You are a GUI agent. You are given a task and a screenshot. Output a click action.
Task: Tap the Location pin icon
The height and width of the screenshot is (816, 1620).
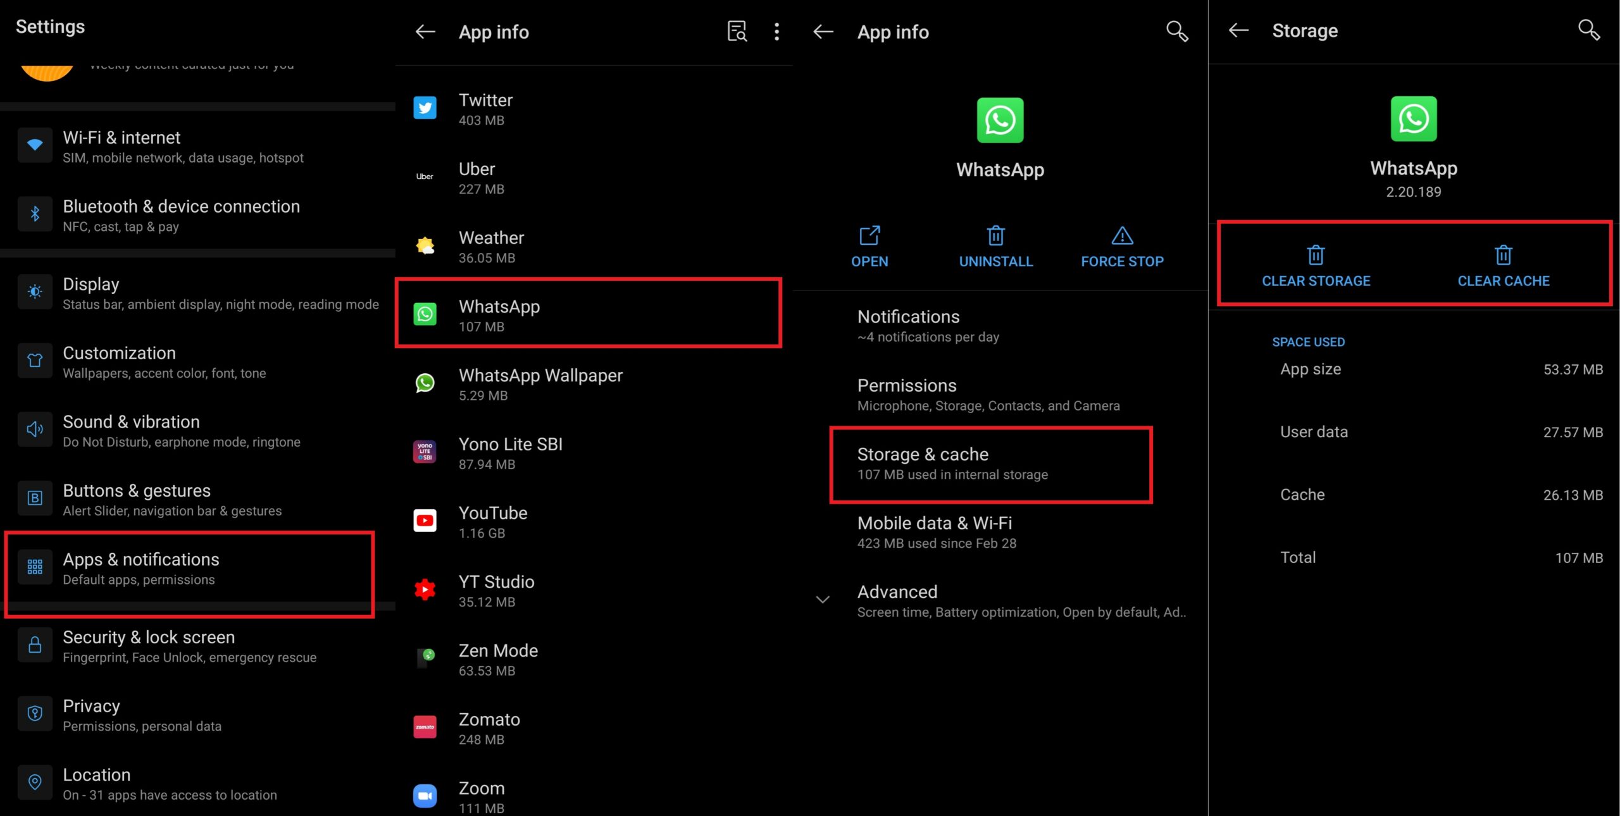tap(35, 782)
